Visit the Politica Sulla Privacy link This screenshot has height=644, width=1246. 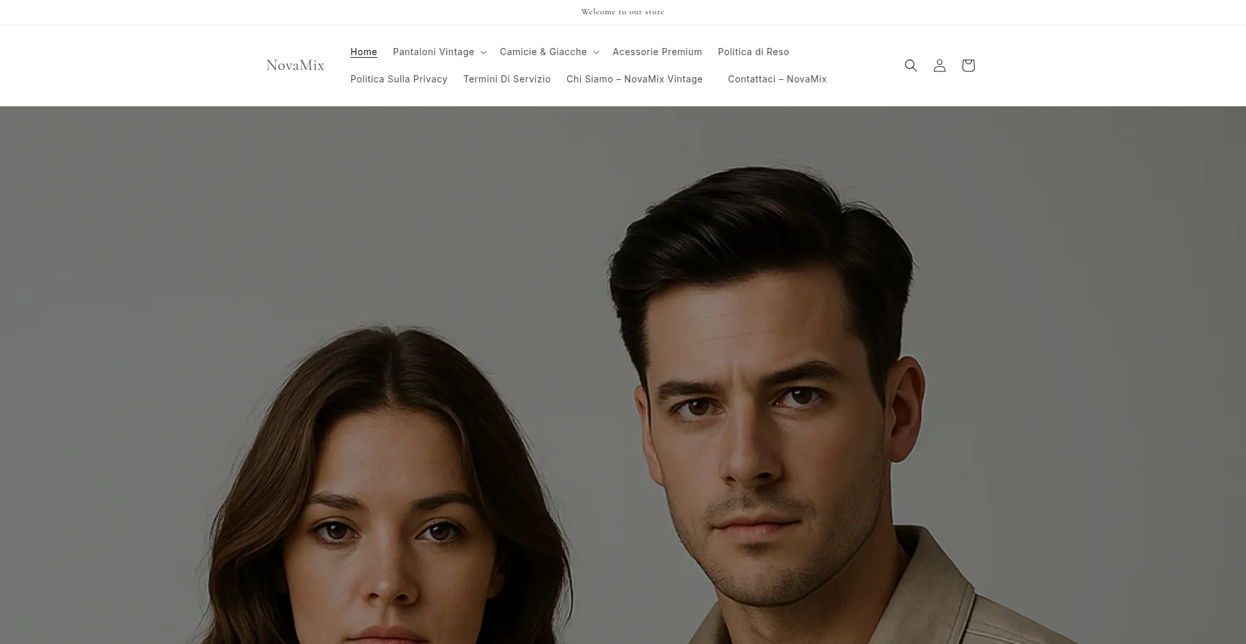(x=398, y=79)
